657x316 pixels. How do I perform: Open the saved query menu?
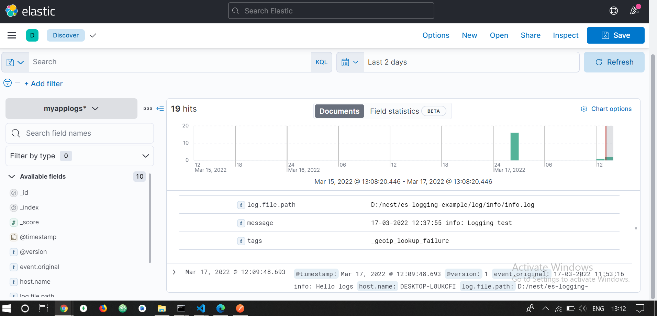pos(15,62)
